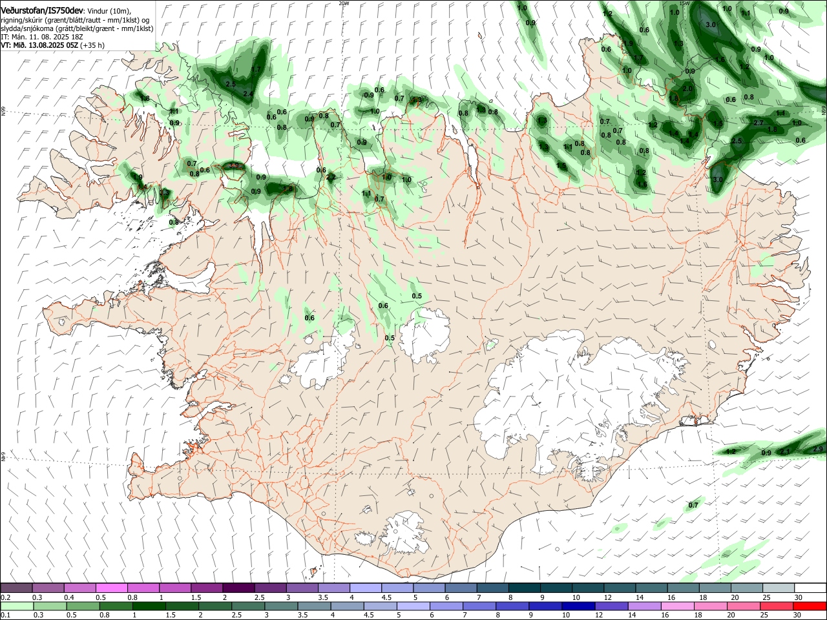Click the light lavender 4–4.5 snow legend swatch
827x620 pixels.
pyautogui.click(x=366, y=588)
